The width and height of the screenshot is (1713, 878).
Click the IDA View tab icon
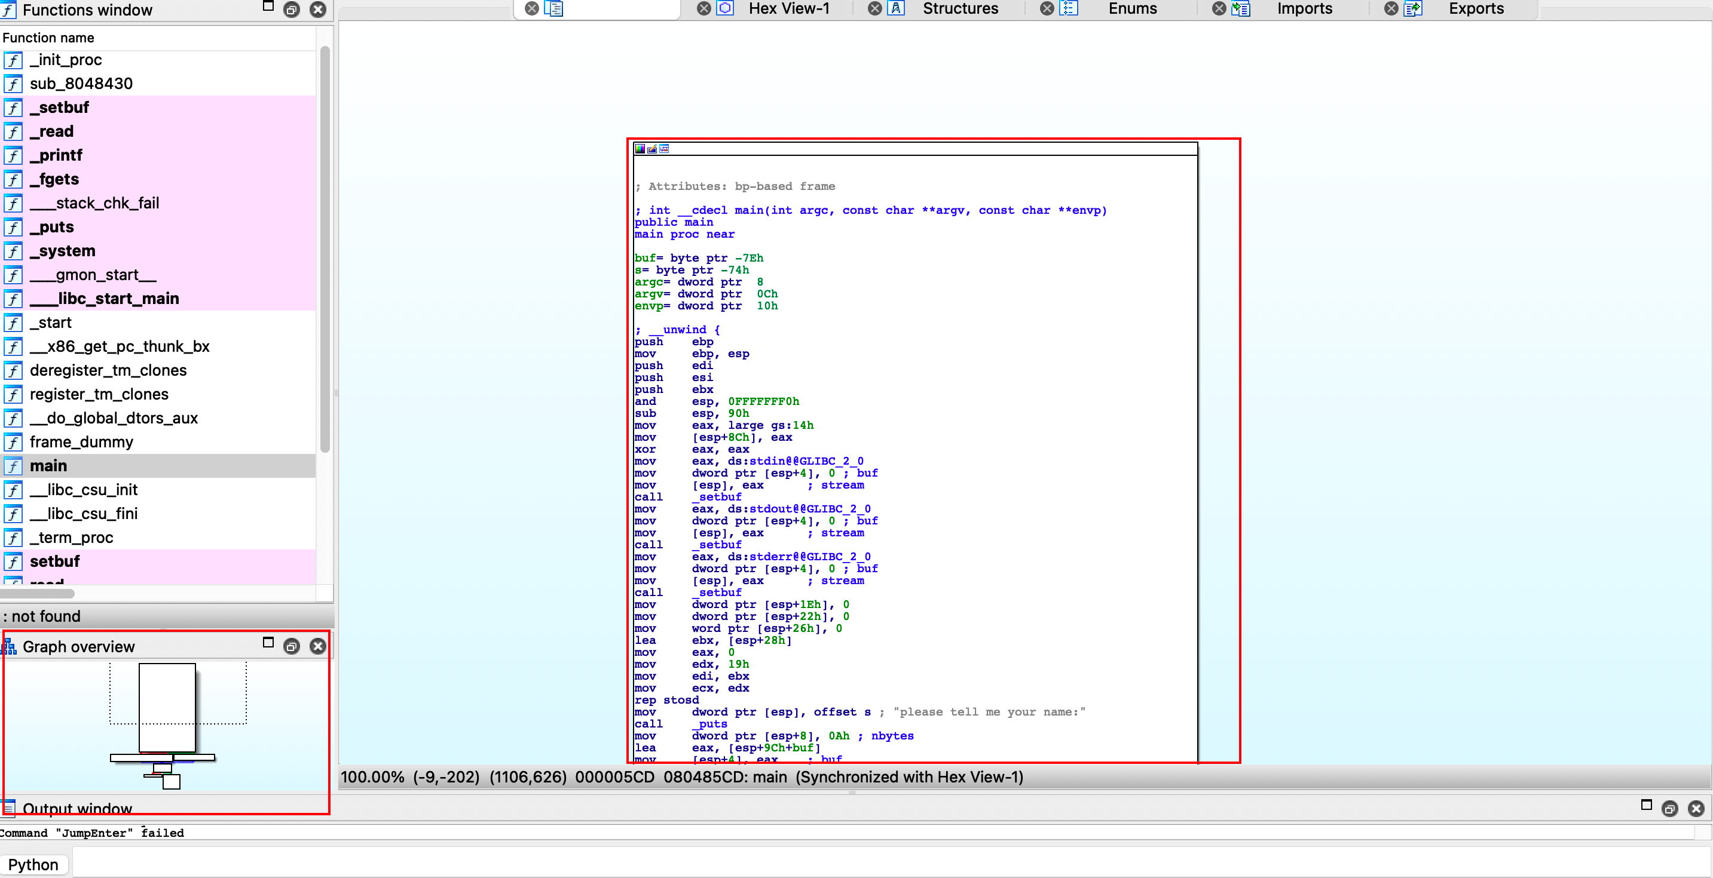point(553,8)
